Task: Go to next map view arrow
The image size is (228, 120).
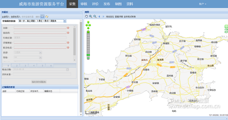Action: tap(103, 16)
